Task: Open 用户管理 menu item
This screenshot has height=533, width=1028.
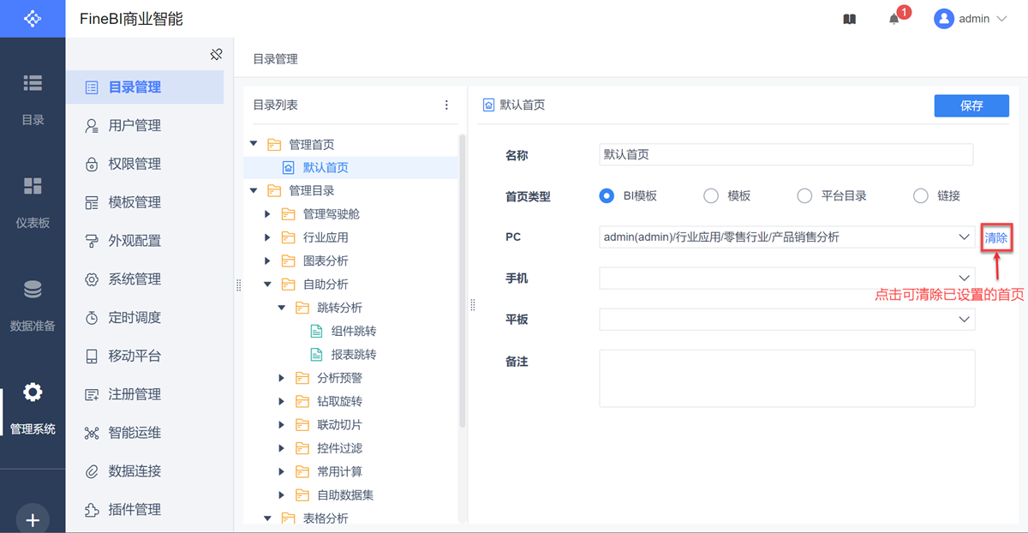Action: pos(134,126)
